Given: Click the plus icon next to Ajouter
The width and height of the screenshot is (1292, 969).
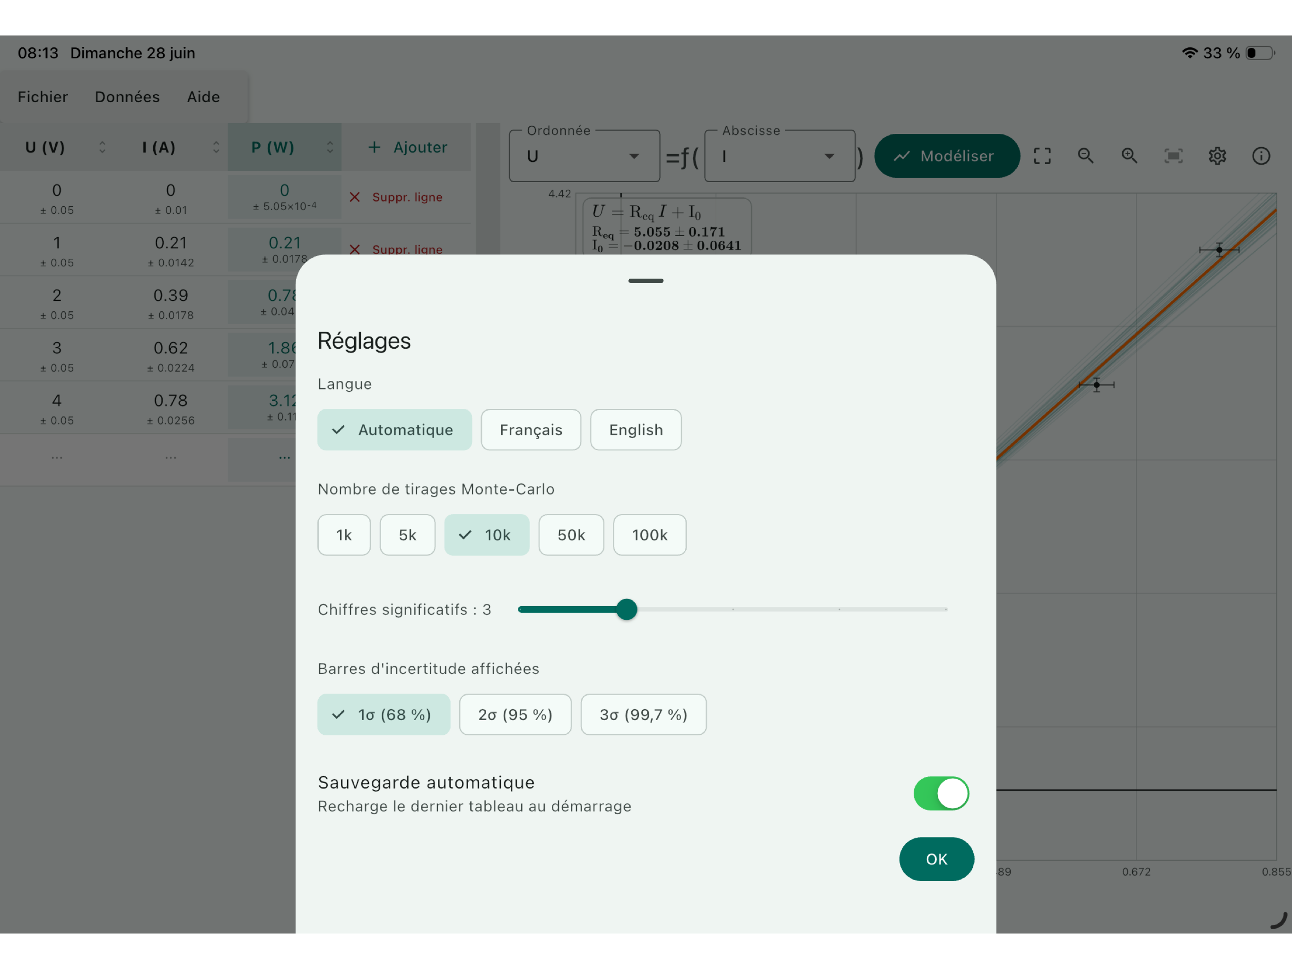Looking at the screenshot, I should click(x=374, y=147).
